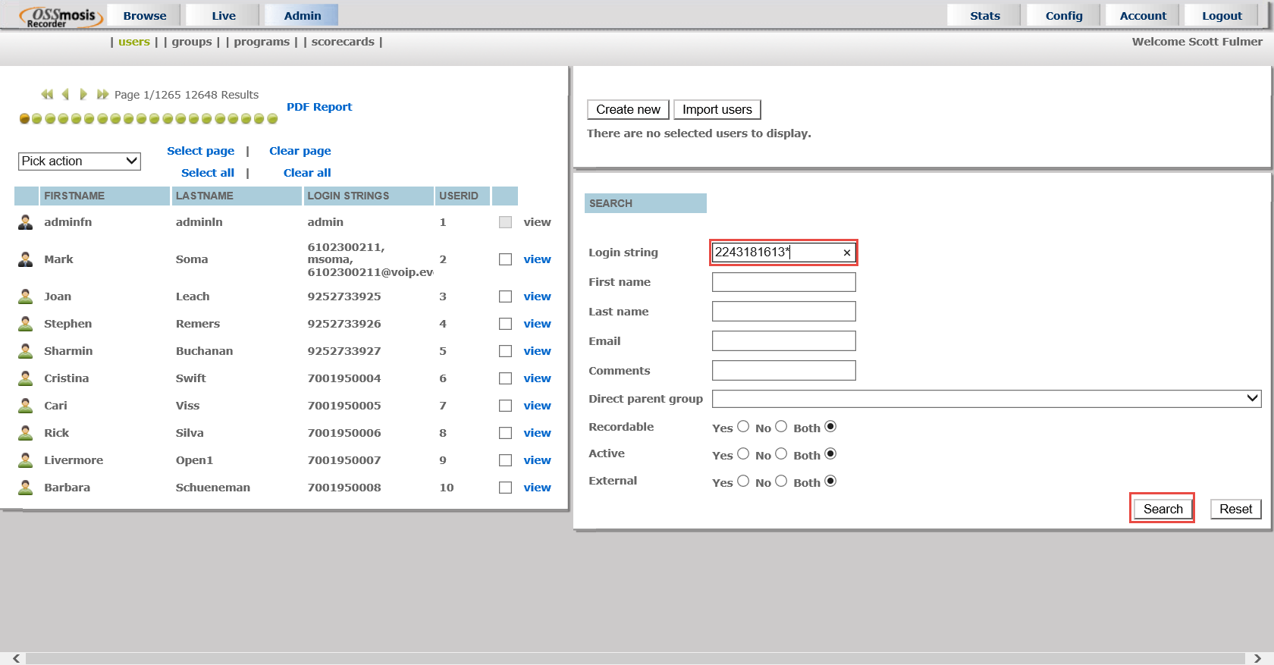
Task: Click the previous page arrow icon
Action: coord(66,94)
